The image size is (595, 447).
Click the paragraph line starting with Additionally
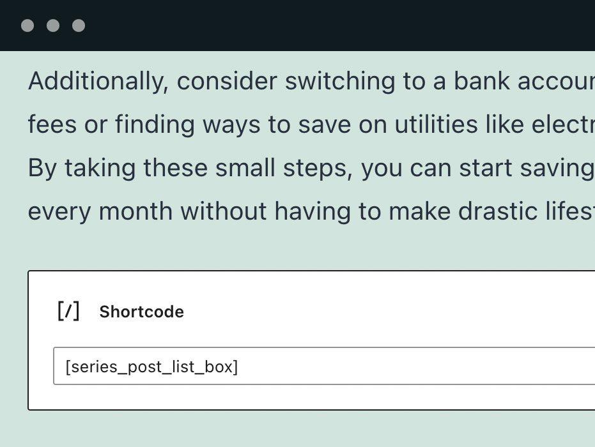(x=311, y=81)
